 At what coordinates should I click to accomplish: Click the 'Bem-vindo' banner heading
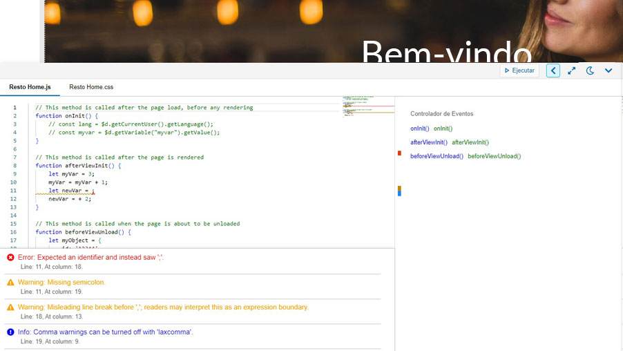(x=447, y=52)
